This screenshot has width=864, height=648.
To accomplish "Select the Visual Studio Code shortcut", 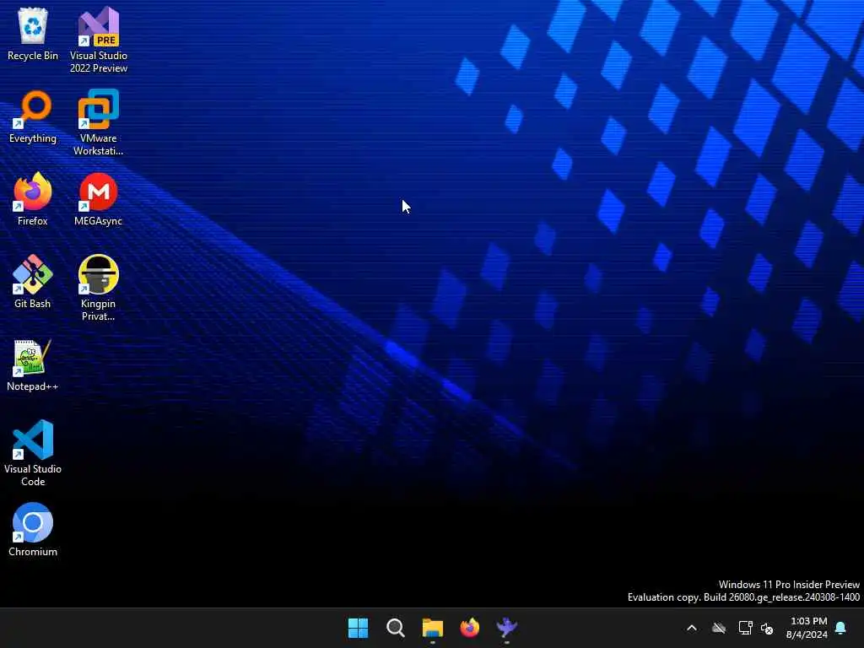I will pos(33,453).
